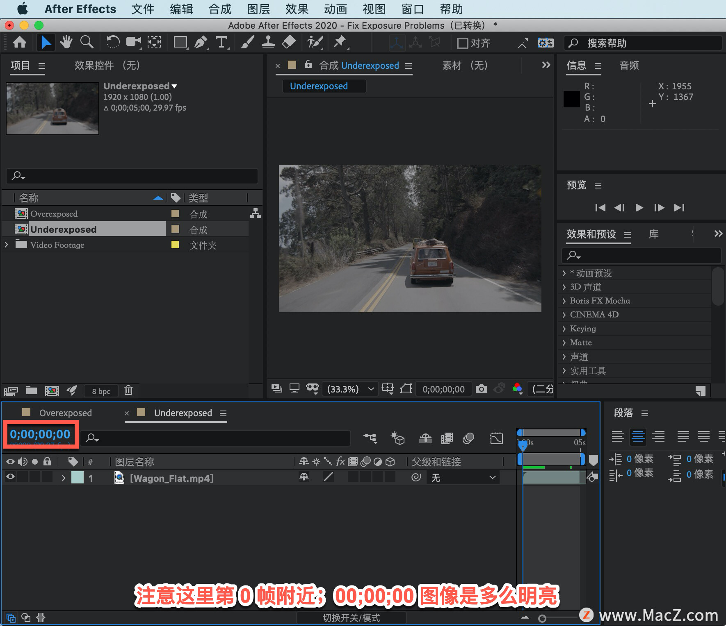Select the Eraser tool
726x626 pixels.
click(x=289, y=42)
